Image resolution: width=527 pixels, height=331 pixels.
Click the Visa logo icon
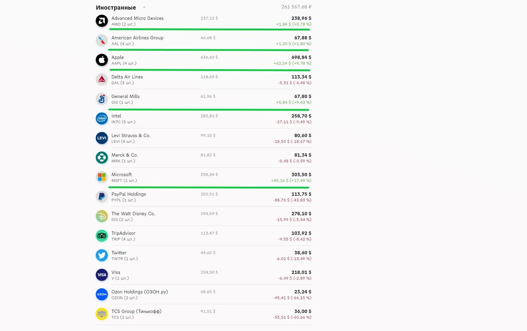102,275
